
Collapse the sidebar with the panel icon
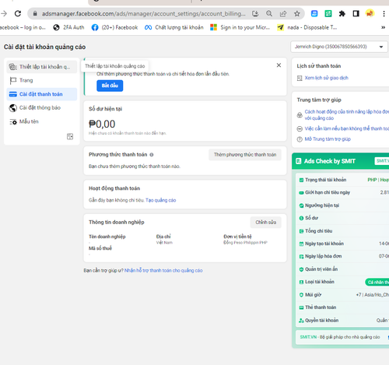tap(70, 136)
